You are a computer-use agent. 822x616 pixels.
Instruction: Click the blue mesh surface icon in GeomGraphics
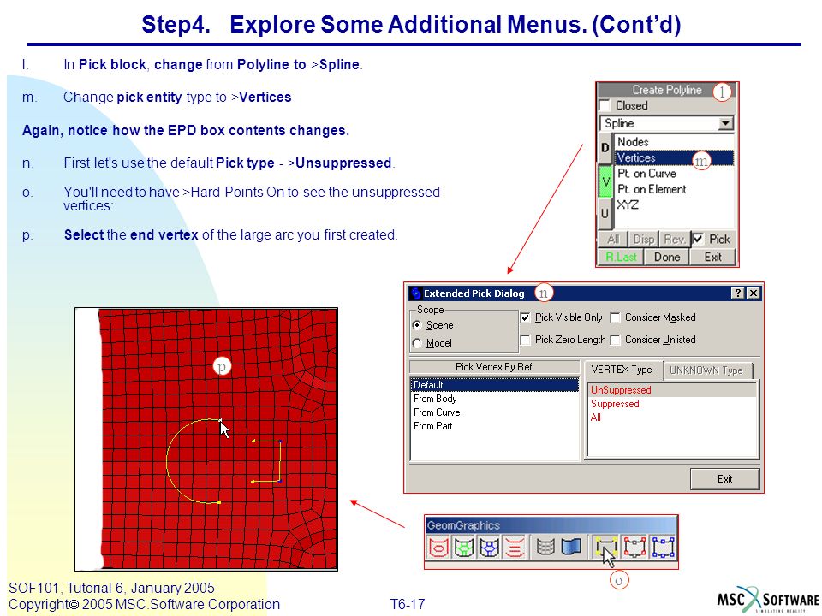[489, 548]
